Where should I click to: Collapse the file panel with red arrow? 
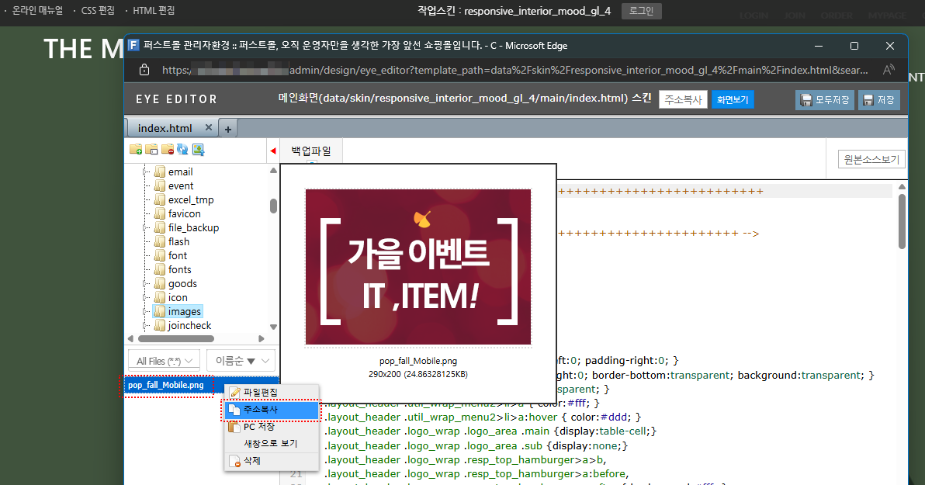(x=272, y=151)
